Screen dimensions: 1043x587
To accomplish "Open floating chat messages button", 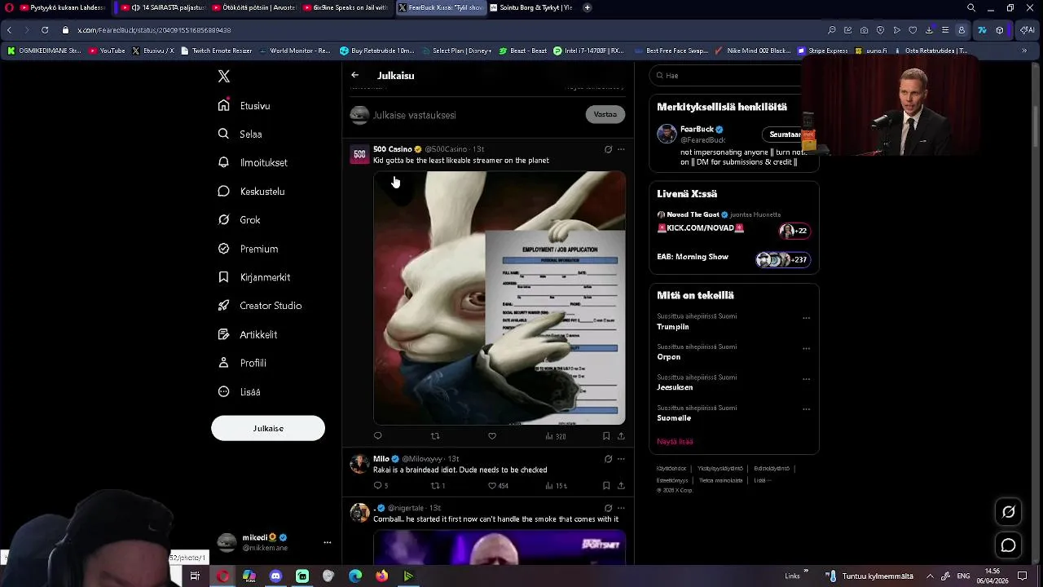I will tap(1008, 545).
